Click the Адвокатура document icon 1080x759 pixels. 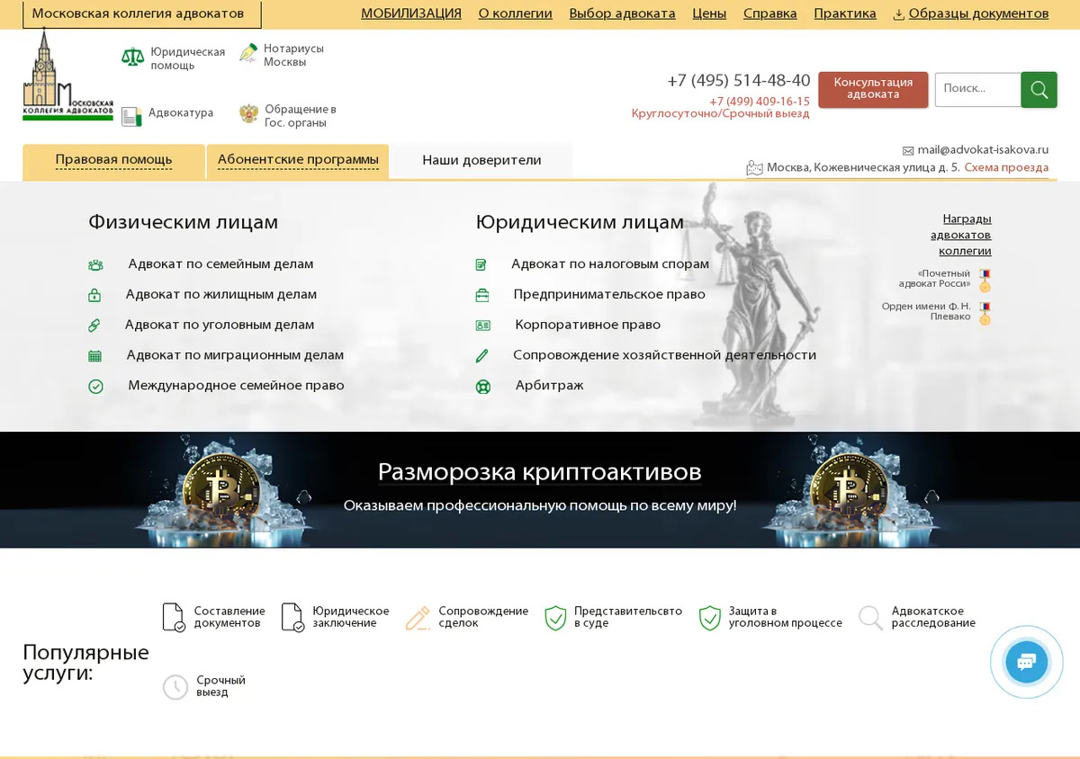pos(131,116)
